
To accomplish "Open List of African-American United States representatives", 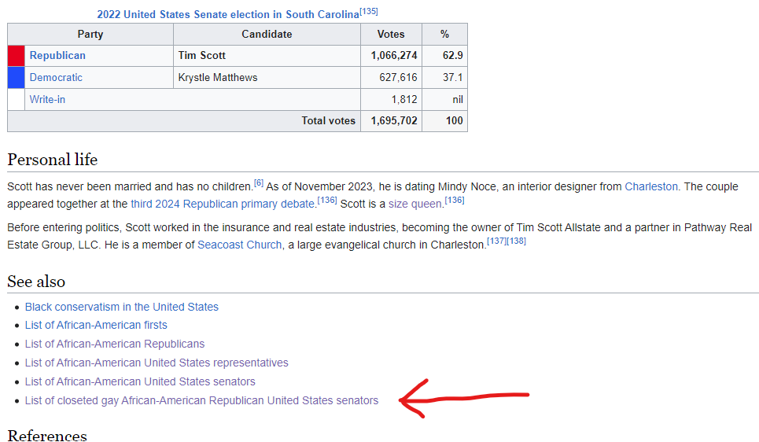I will pos(157,363).
